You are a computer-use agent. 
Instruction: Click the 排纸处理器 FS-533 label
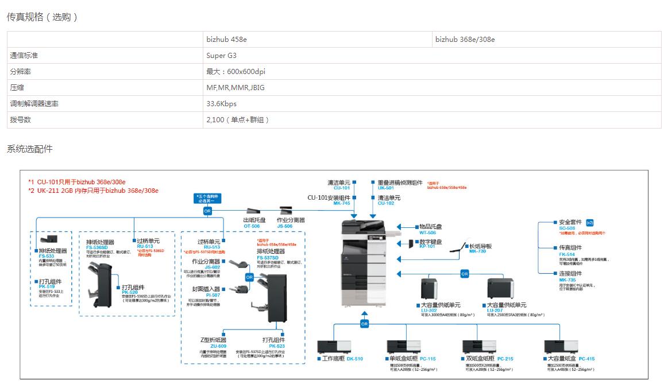point(52,253)
